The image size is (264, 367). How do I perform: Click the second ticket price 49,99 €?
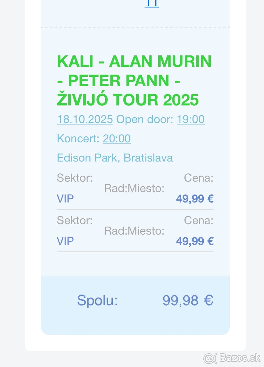pyautogui.click(x=194, y=241)
